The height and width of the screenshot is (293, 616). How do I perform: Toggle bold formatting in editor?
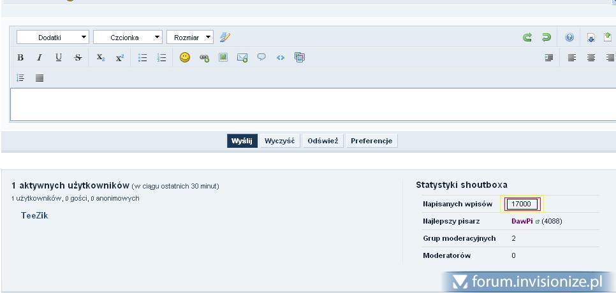coord(20,58)
